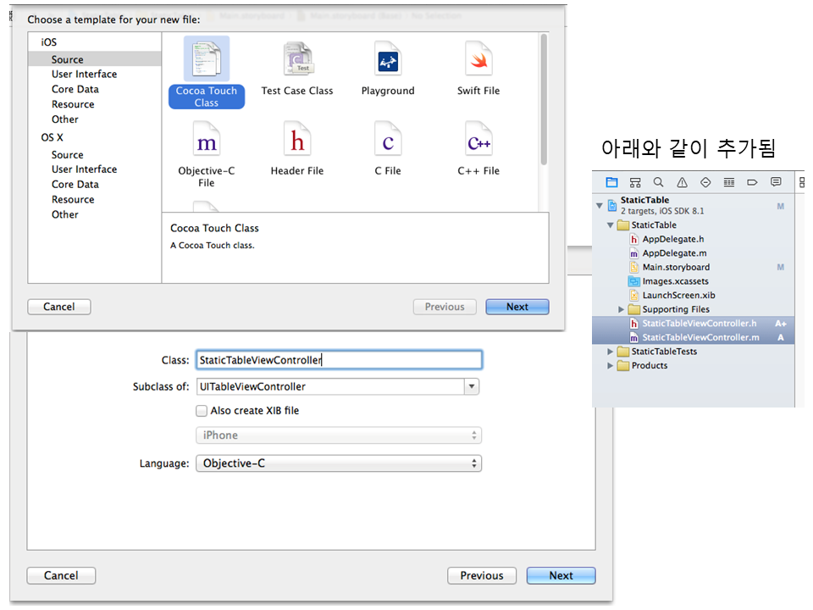Open the Subclass of combo box arrow
Image resolution: width=813 pixels, height=610 pixels.
(472, 386)
